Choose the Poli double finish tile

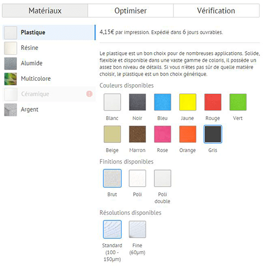[x=162, y=178]
